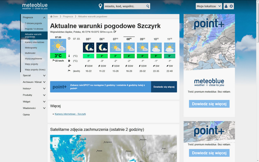Open Multimodel in sidebar
The width and height of the screenshot is (259, 162).
pos(30,53)
